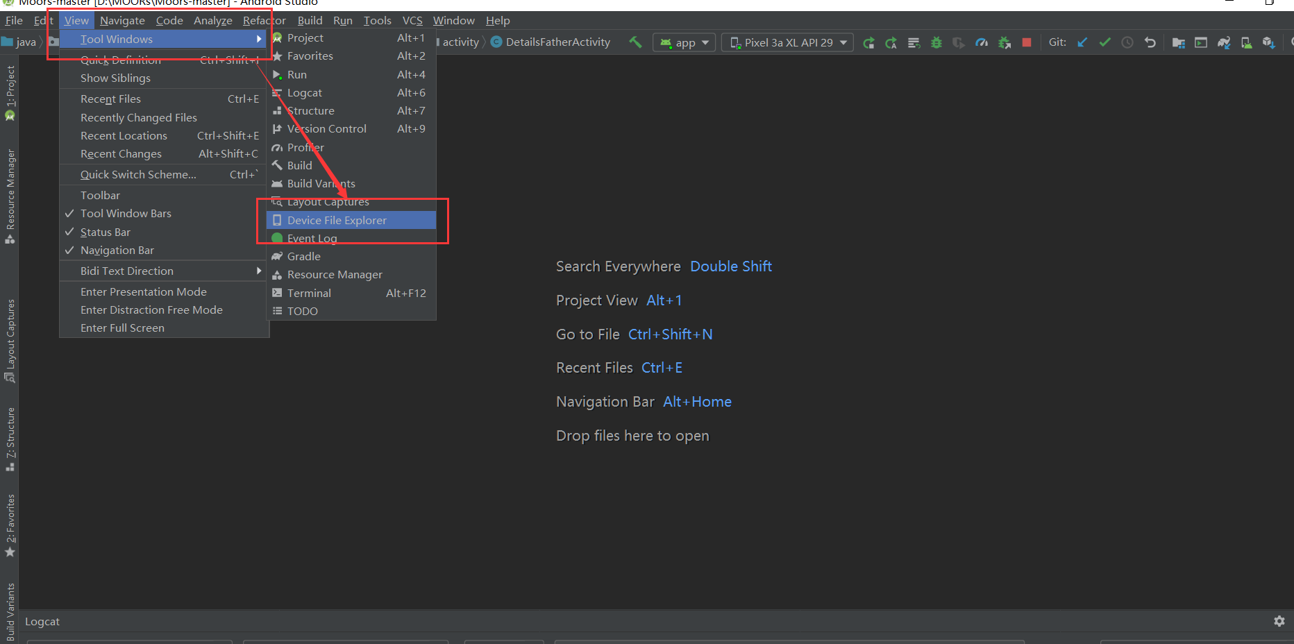The height and width of the screenshot is (644, 1294).
Task: Click the Git Rollback undo arrow
Action: 1150,42
